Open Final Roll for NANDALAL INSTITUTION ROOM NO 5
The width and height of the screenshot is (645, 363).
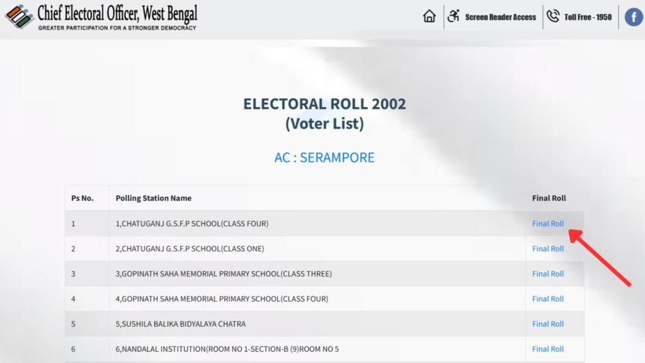[547, 349]
